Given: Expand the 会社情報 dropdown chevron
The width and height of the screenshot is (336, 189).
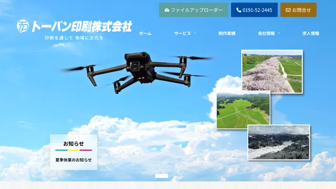Looking at the screenshot, I should [279, 33].
